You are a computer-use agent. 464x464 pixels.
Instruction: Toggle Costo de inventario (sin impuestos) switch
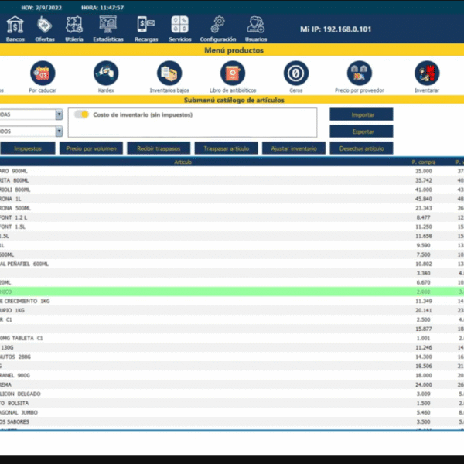click(x=81, y=114)
